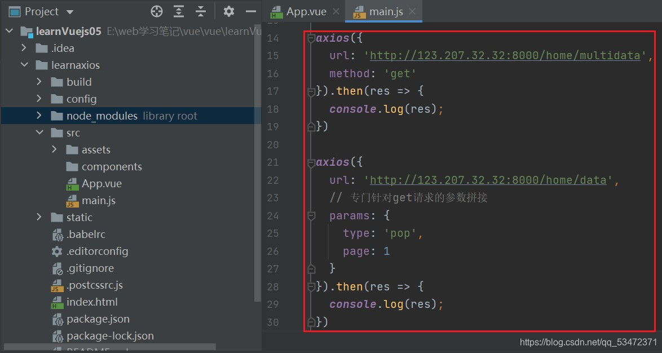Fold the then callback at line 17
Viewport: 662px width, 353px height.
click(311, 91)
